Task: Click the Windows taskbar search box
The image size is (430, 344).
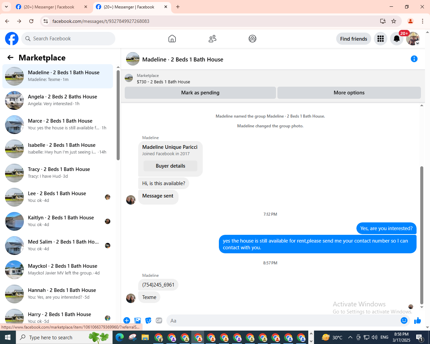Action: click(64, 337)
